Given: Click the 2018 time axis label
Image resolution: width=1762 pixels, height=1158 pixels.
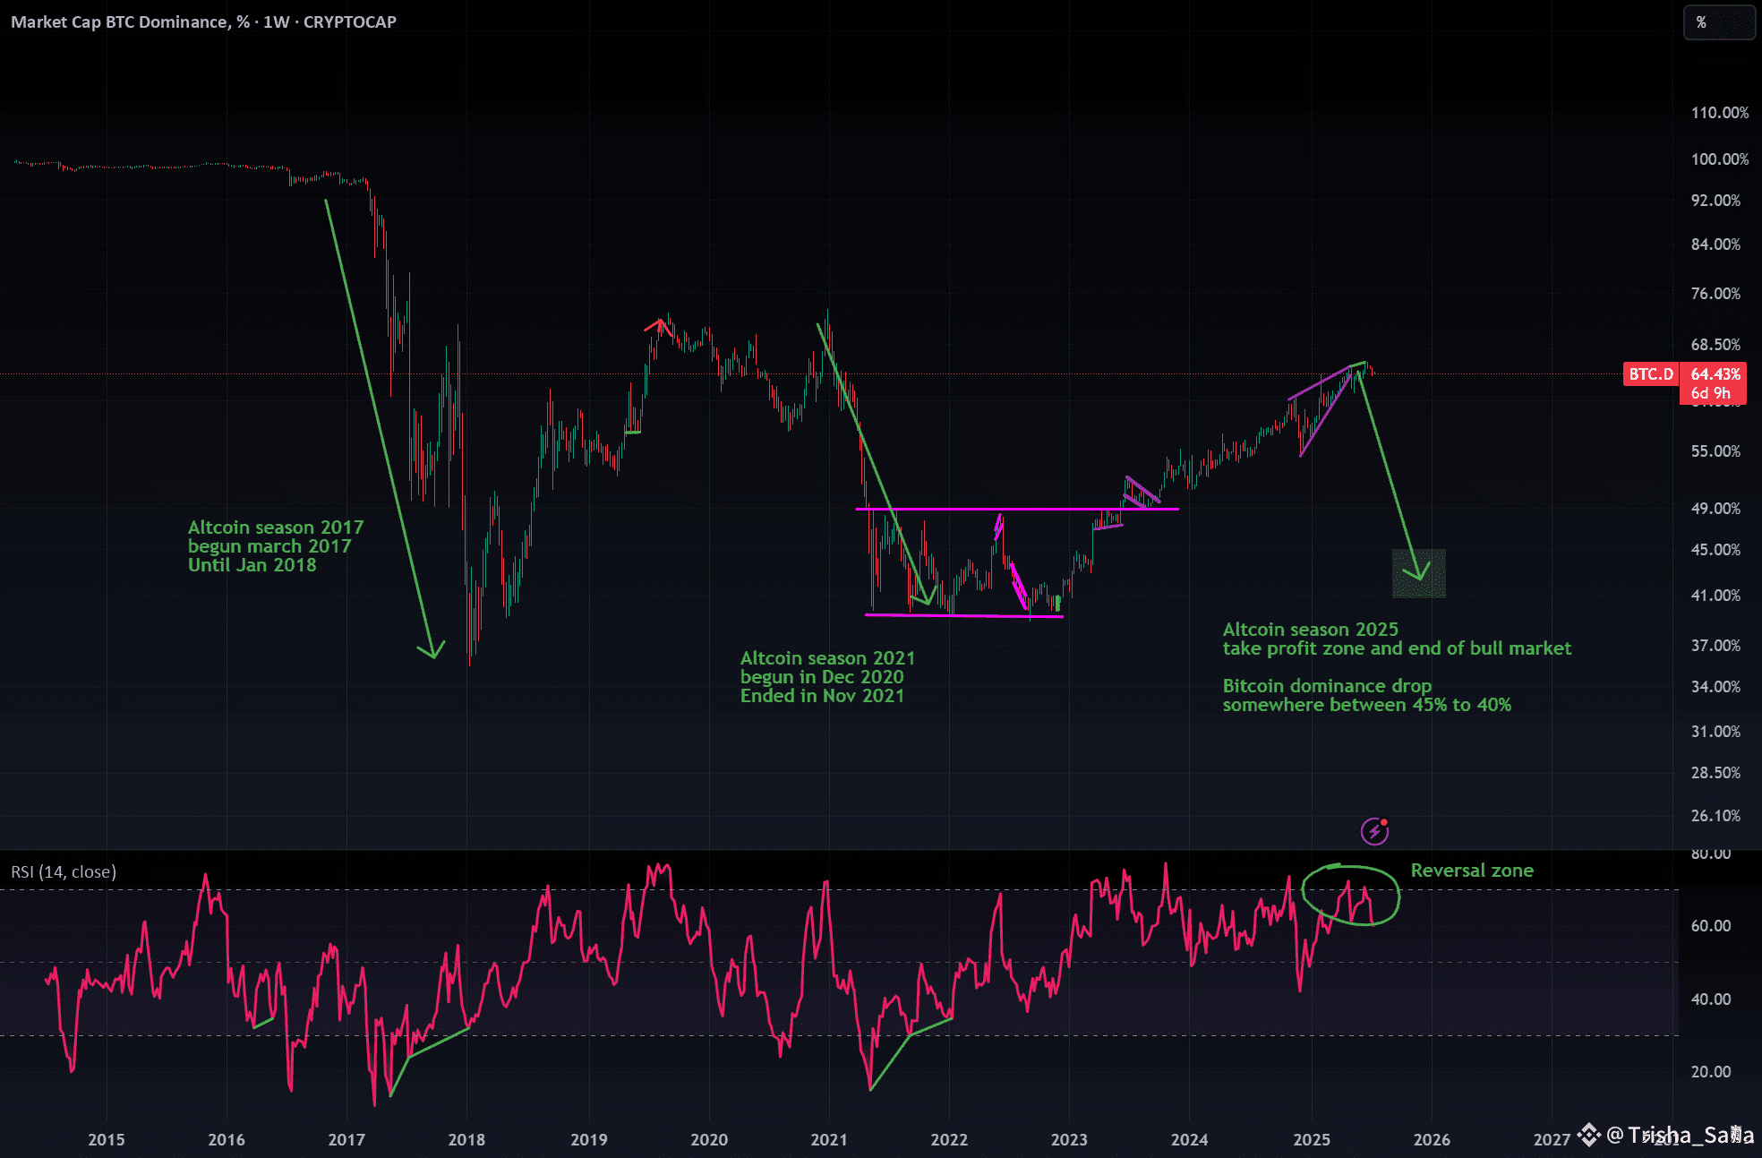Looking at the screenshot, I should pyautogui.click(x=466, y=1140).
